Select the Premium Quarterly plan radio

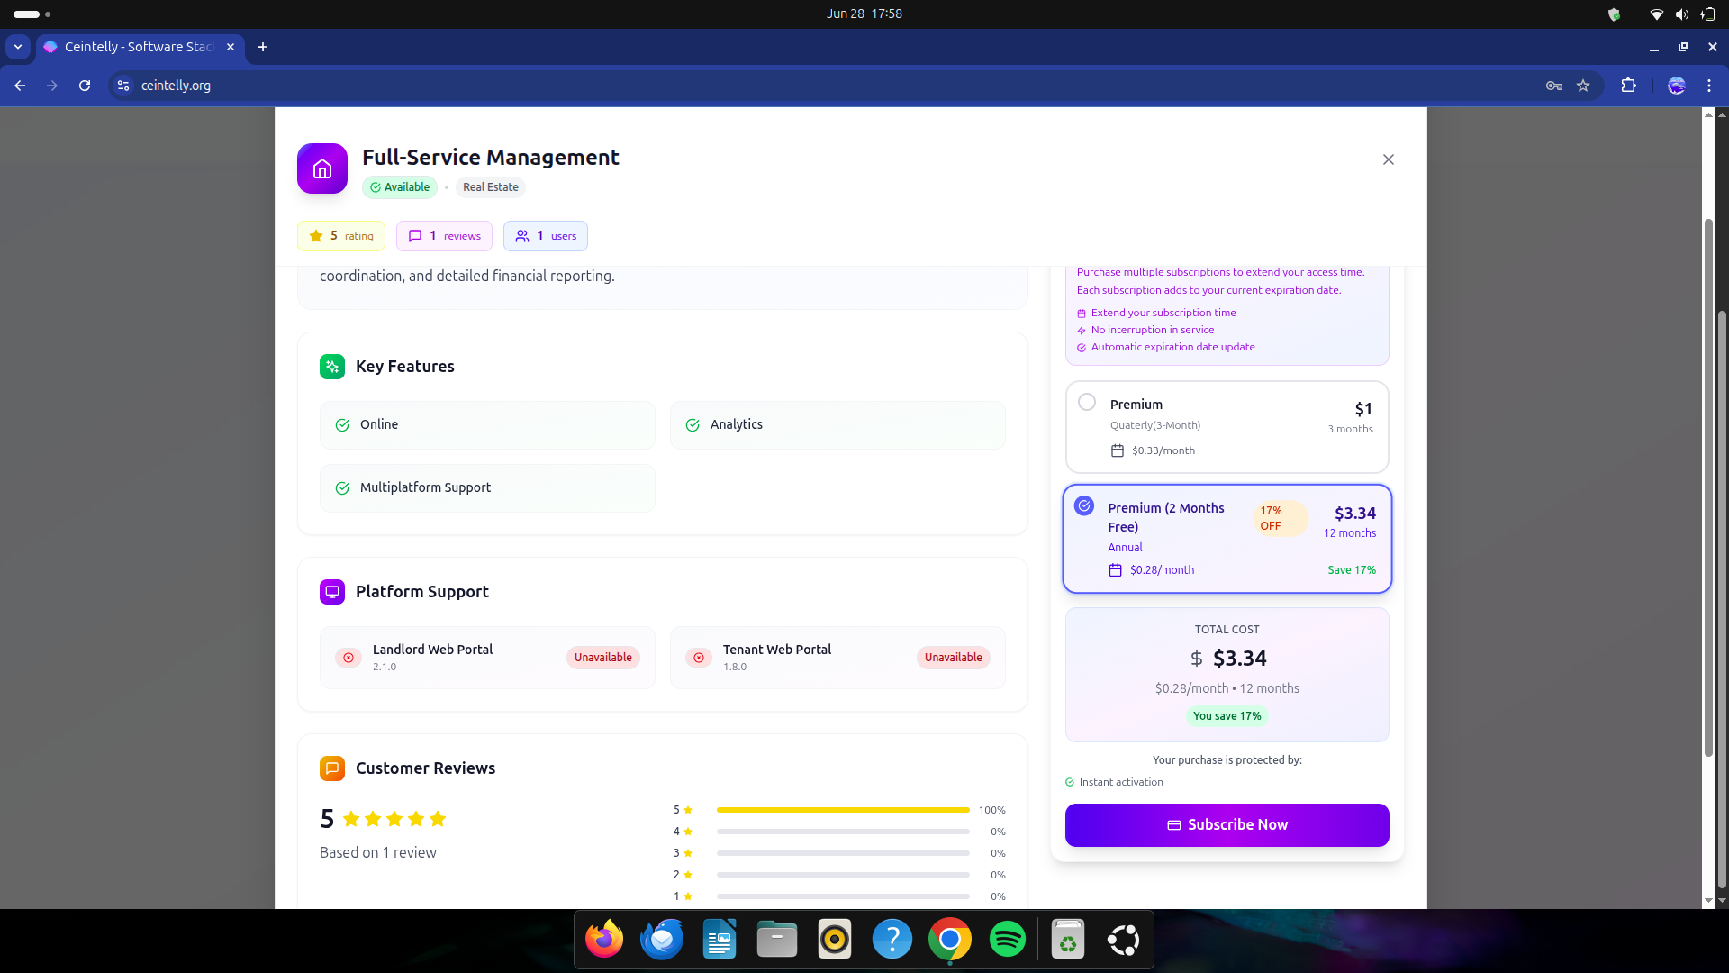1087,403
